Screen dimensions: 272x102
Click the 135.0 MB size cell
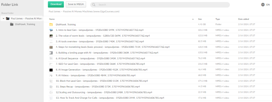click(202, 52)
